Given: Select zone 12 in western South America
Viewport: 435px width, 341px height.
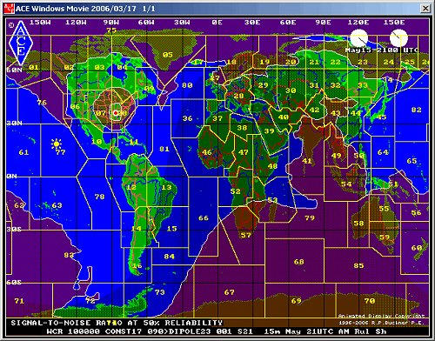Looking at the screenshot, I should point(131,187).
